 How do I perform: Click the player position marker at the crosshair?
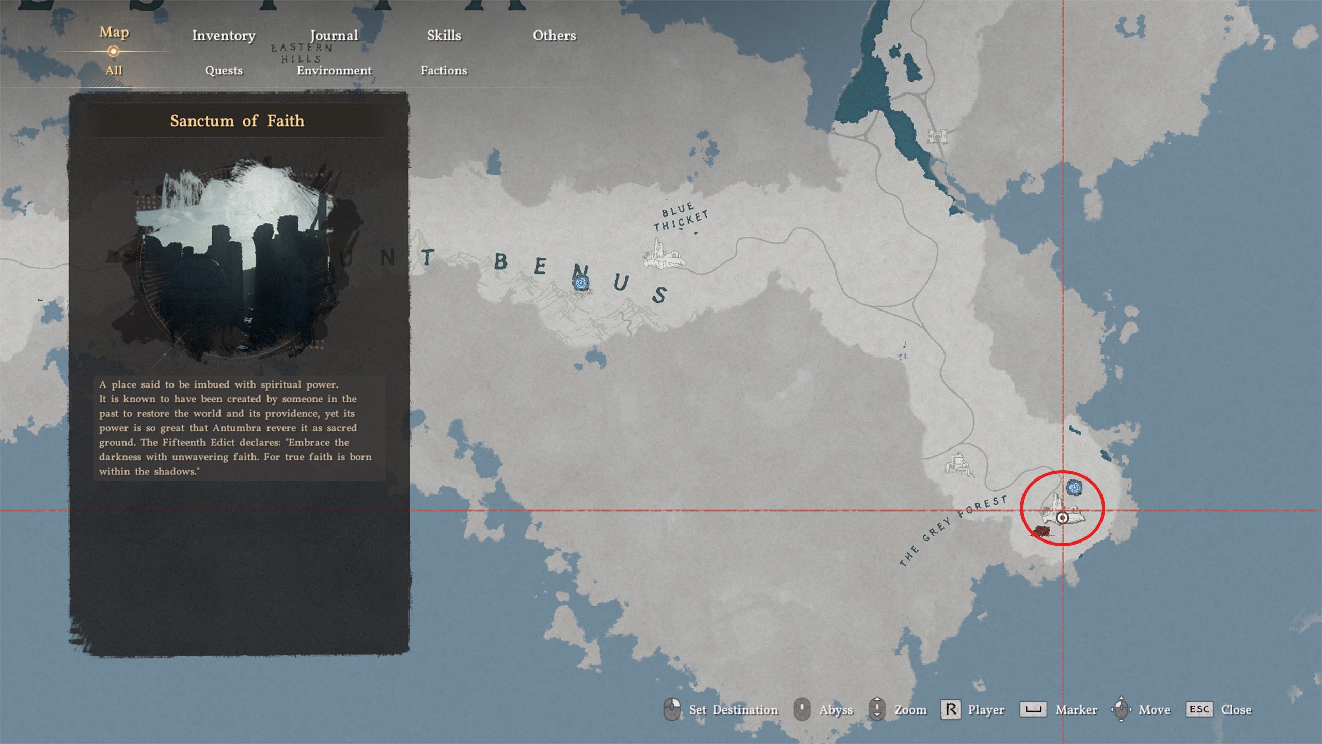[1062, 518]
